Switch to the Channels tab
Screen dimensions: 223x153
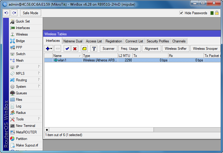pyautogui.click(x=179, y=41)
